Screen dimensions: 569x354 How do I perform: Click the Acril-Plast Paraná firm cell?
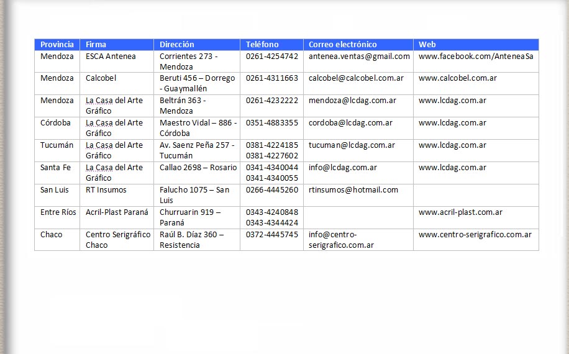coord(117,212)
